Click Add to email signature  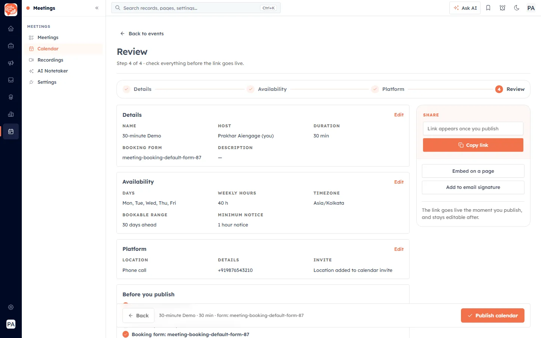click(x=473, y=187)
